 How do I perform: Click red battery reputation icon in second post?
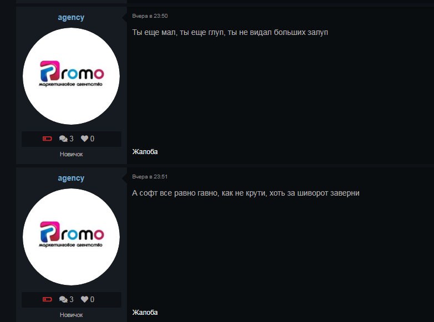pyautogui.click(x=47, y=299)
